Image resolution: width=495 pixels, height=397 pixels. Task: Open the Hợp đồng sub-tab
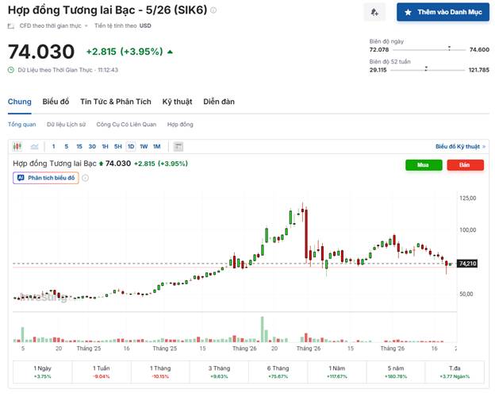tap(180, 124)
